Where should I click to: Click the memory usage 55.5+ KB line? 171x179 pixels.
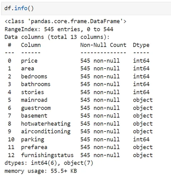point(41,171)
